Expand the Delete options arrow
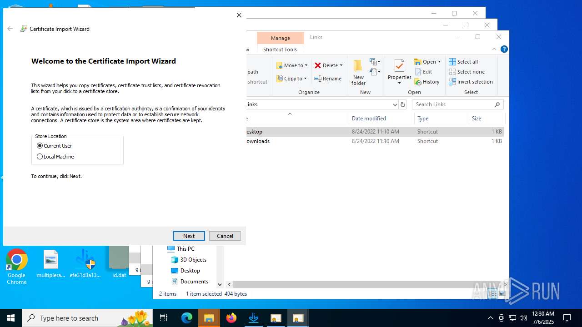The image size is (582, 327). (x=341, y=65)
